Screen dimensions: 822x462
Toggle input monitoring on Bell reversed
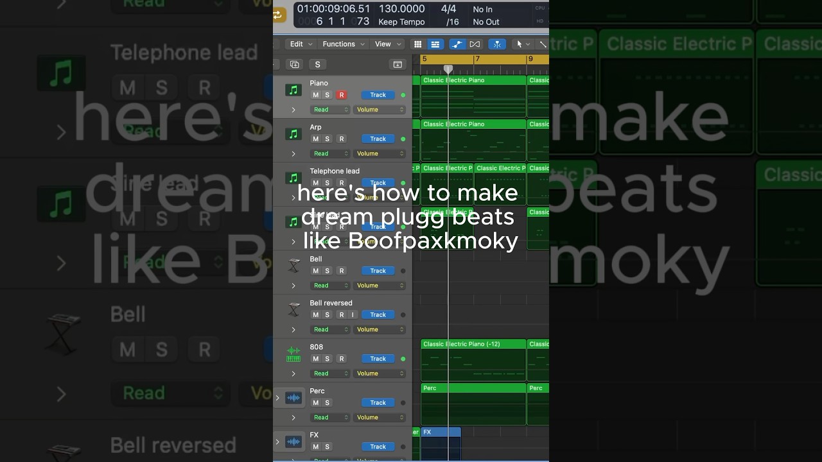tap(352, 314)
